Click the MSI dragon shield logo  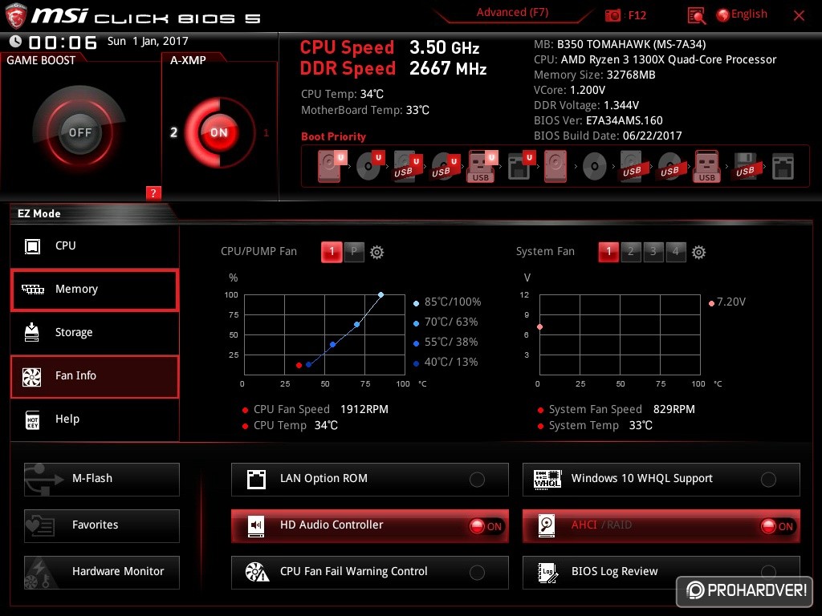pyautogui.click(x=15, y=16)
